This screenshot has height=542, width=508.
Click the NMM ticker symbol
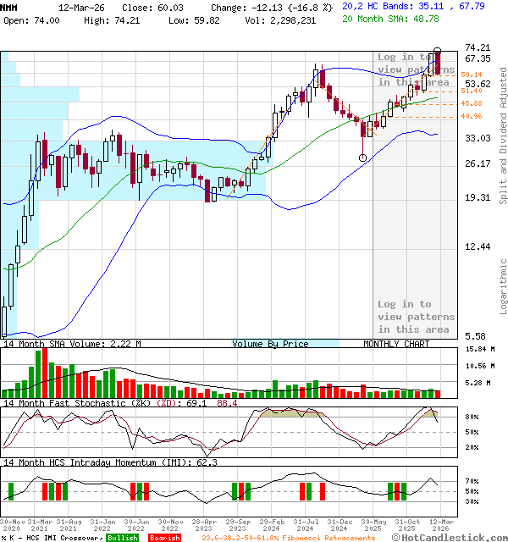tap(9, 7)
